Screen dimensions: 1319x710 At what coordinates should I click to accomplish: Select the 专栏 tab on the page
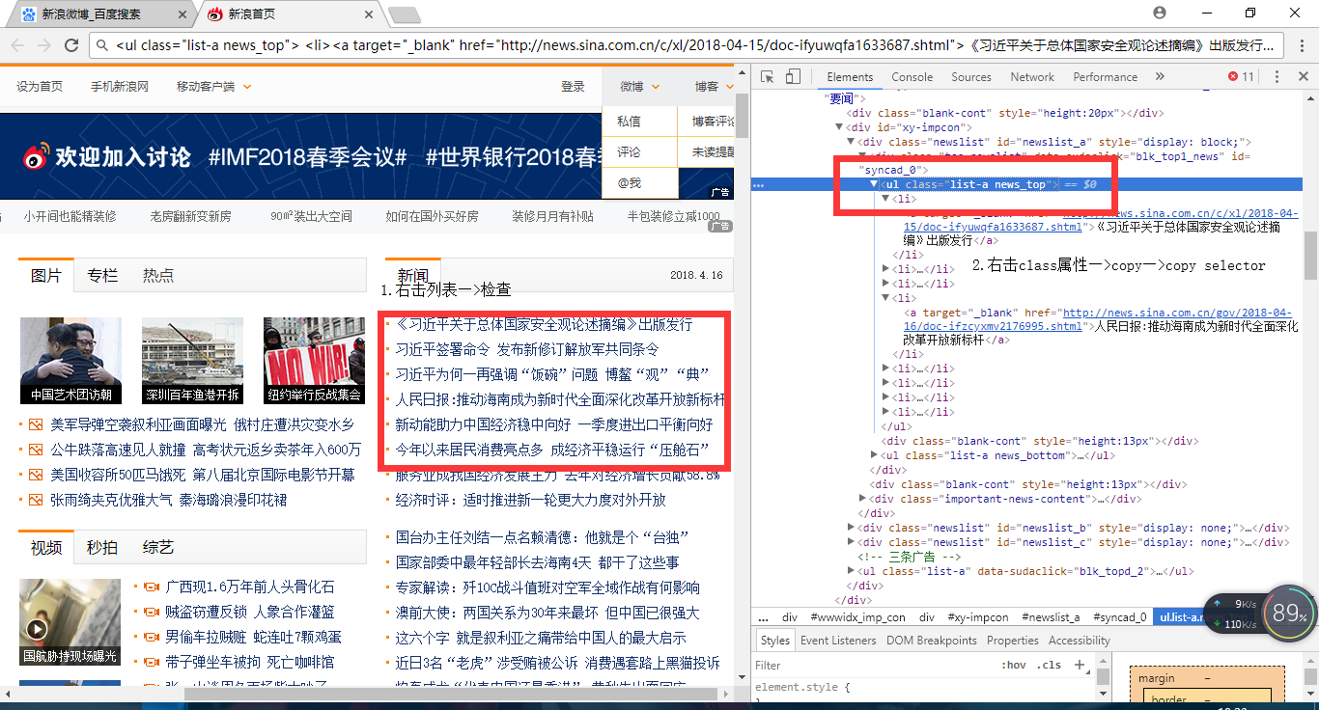(102, 275)
